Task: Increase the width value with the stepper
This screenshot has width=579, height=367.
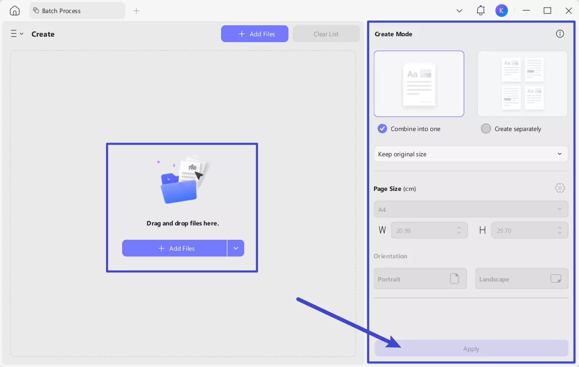Action: 459,228
